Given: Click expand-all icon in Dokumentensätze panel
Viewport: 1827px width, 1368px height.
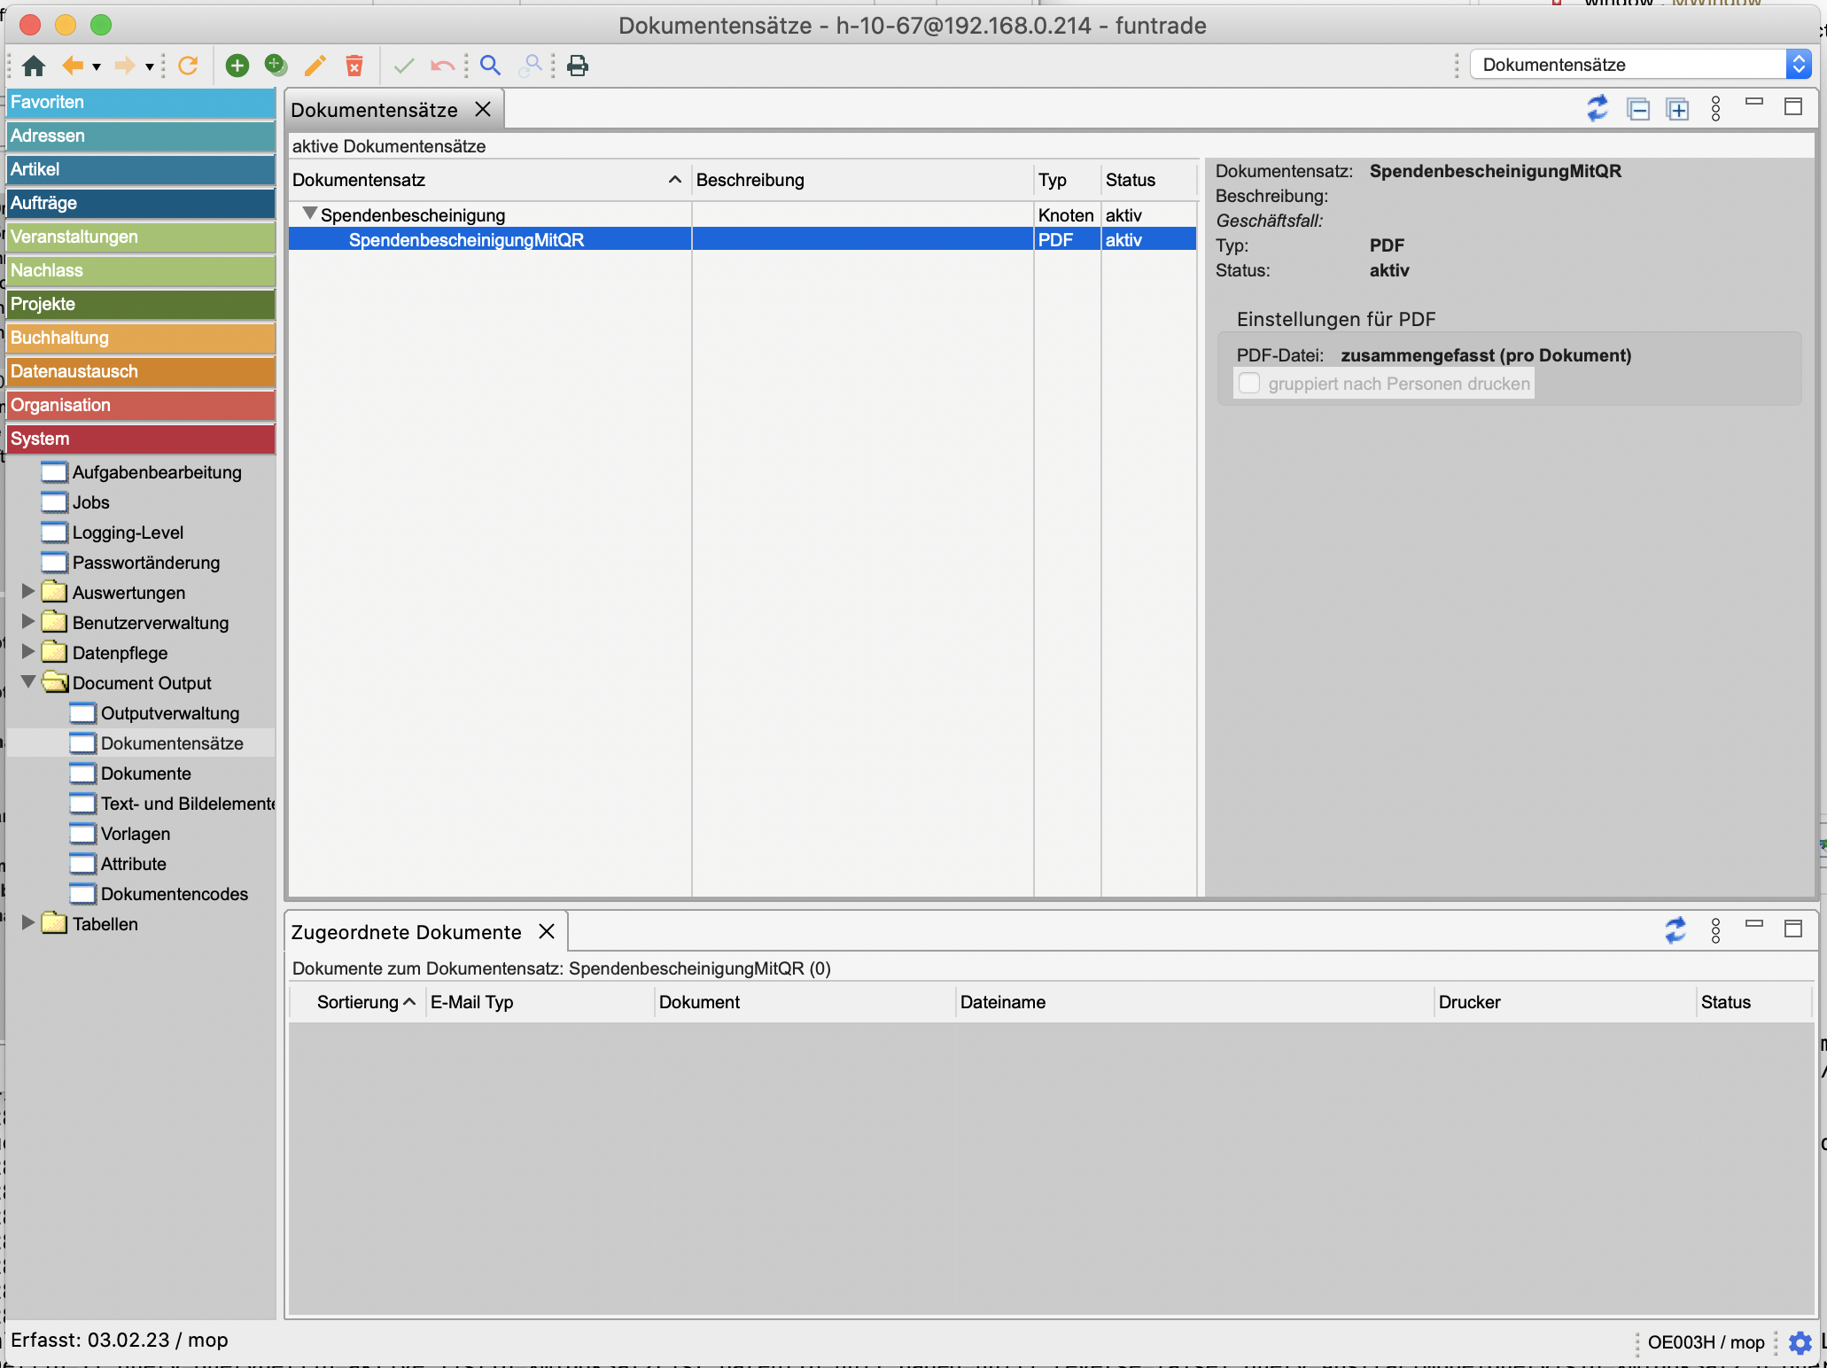Looking at the screenshot, I should [x=1677, y=109].
